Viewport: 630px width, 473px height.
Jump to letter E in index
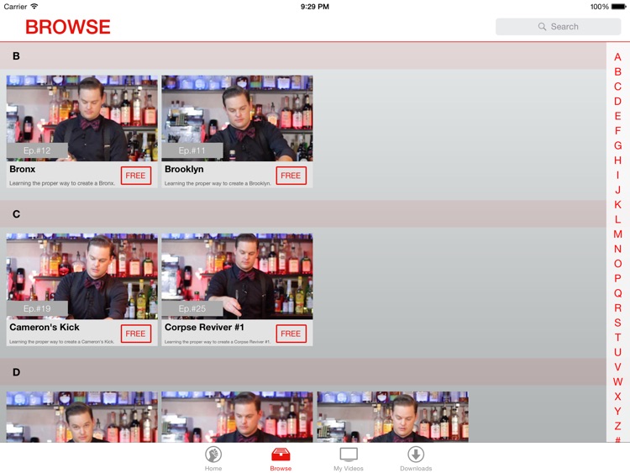tap(617, 116)
